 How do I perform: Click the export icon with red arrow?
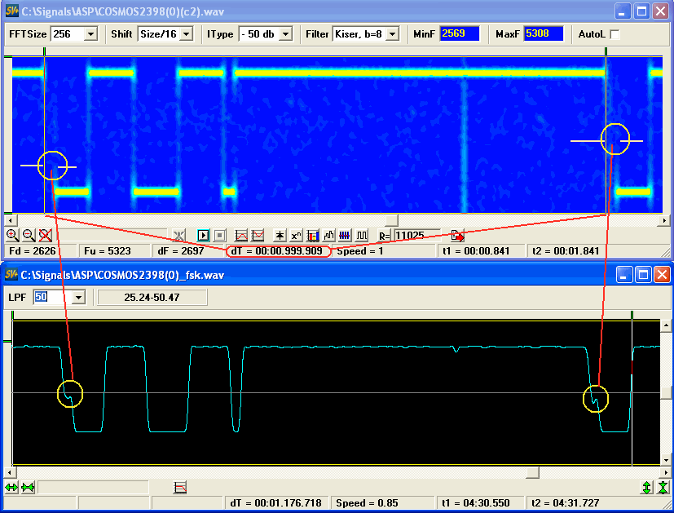click(x=457, y=235)
